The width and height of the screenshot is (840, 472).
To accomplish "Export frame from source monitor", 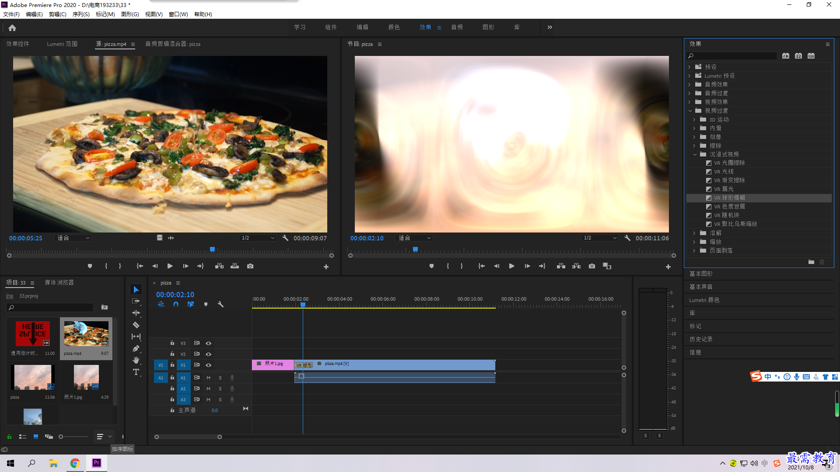I will (x=250, y=266).
